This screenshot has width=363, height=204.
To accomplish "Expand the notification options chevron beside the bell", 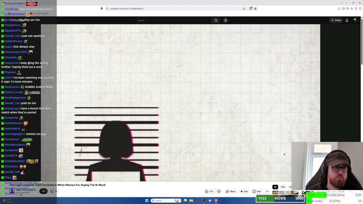I will pyautogui.click(x=56, y=191).
